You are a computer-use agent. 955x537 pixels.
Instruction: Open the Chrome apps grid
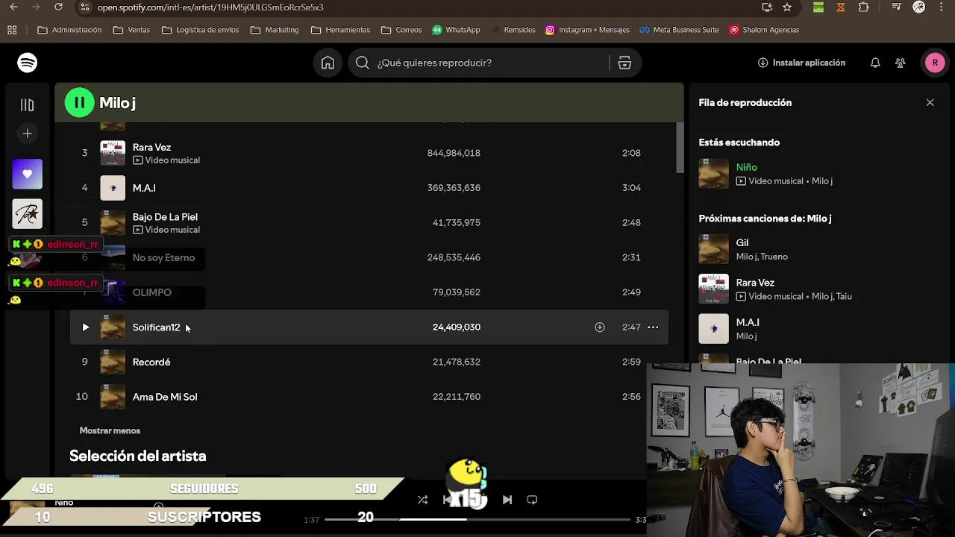pyautogui.click(x=12, y=30)
